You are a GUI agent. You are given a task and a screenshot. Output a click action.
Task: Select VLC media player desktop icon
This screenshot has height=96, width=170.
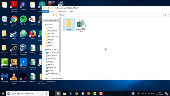coord(14,79)
